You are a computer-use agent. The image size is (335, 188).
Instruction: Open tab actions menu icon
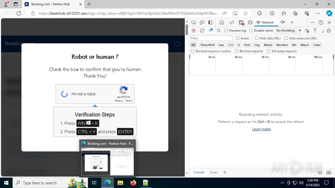point(16,4)
